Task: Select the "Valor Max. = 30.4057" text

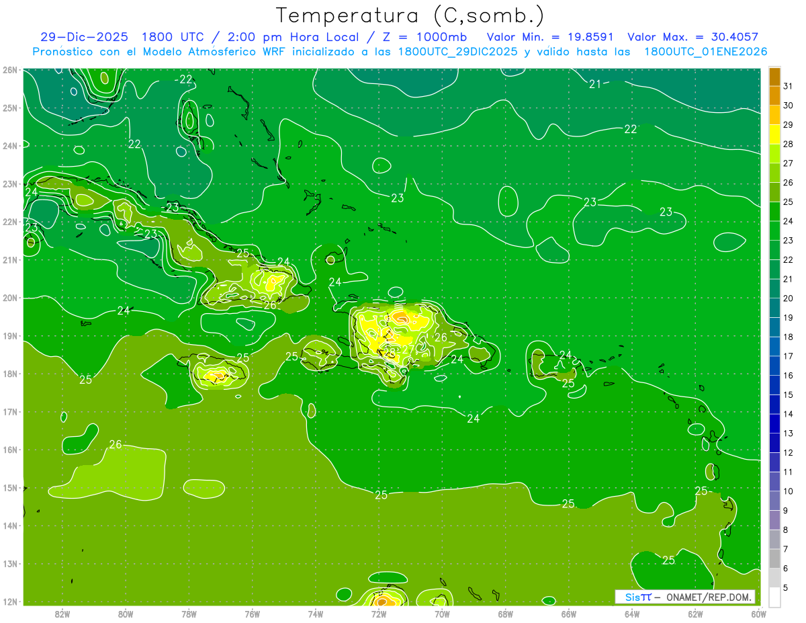Action: [693, 37]
